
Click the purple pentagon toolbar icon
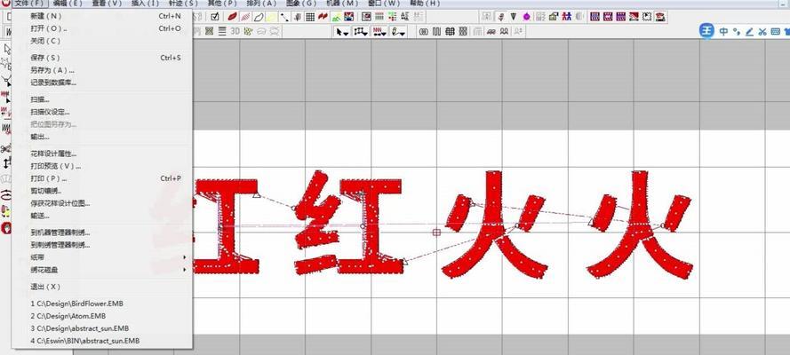coord(527,16)
